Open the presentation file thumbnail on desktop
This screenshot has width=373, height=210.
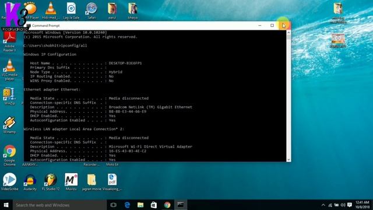click(338, 40)
